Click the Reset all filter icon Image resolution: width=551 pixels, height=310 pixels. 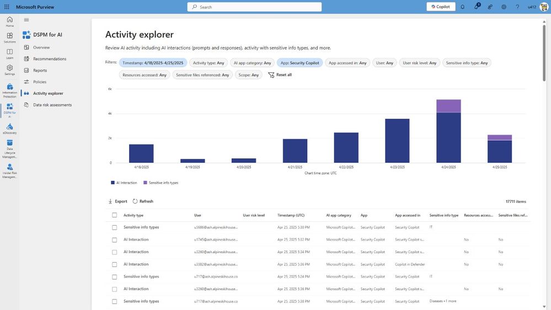271,75
